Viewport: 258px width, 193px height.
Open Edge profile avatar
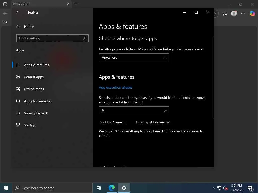point(234,14)
